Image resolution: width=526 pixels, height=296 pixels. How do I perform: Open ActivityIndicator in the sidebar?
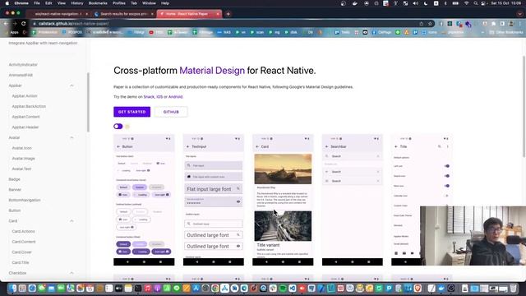(23, 64)
